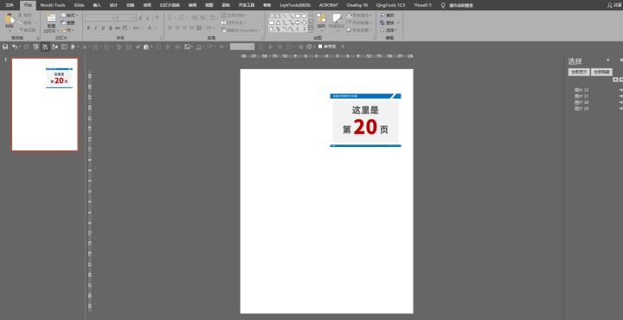The width and height of the screenshot is (623, 320).
Task: Click the Quick Styles icon
Action: 337,18
